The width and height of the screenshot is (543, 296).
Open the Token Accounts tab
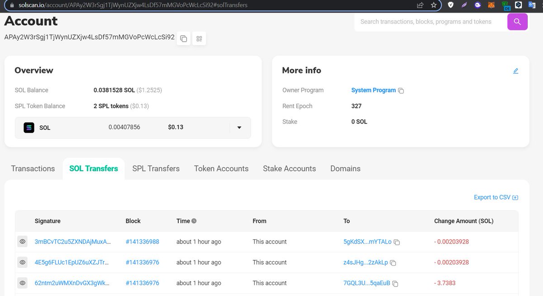pyautogui.click(x=221, y=168)
